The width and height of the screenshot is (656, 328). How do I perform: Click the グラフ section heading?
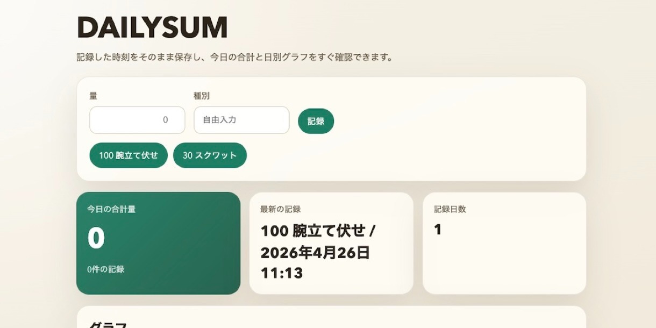click(x=108, y=324)
